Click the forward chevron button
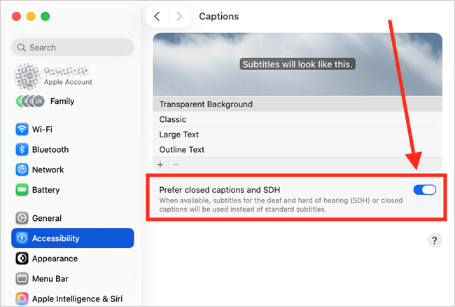This screenshot has height=307, width=455. (179, 16)
